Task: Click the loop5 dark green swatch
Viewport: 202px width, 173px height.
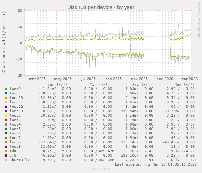Action: pos(6,129)
